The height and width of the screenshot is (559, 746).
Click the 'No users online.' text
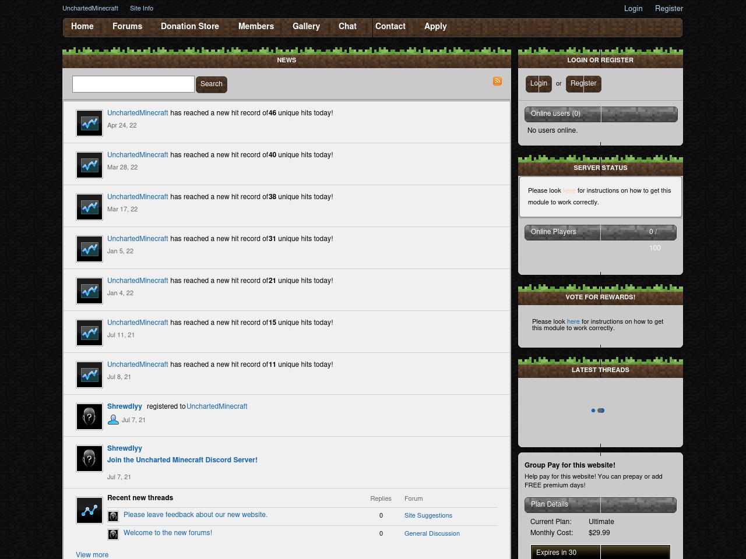[x=553, y=130]
